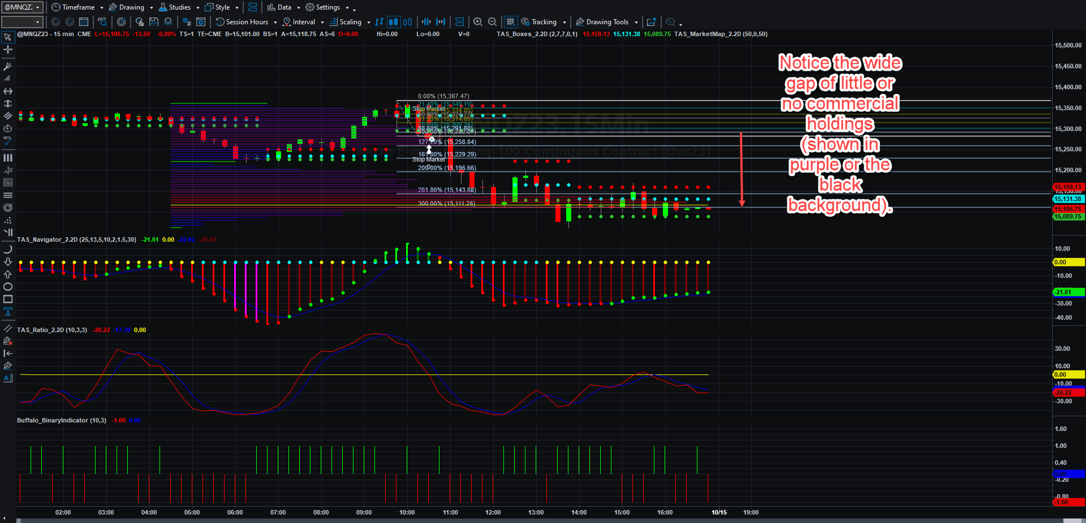Image resolution: width=1086 pixels, height=523 pixels.
Task: Toggle hollow candlestick bar style
Action: click(407, 22)
